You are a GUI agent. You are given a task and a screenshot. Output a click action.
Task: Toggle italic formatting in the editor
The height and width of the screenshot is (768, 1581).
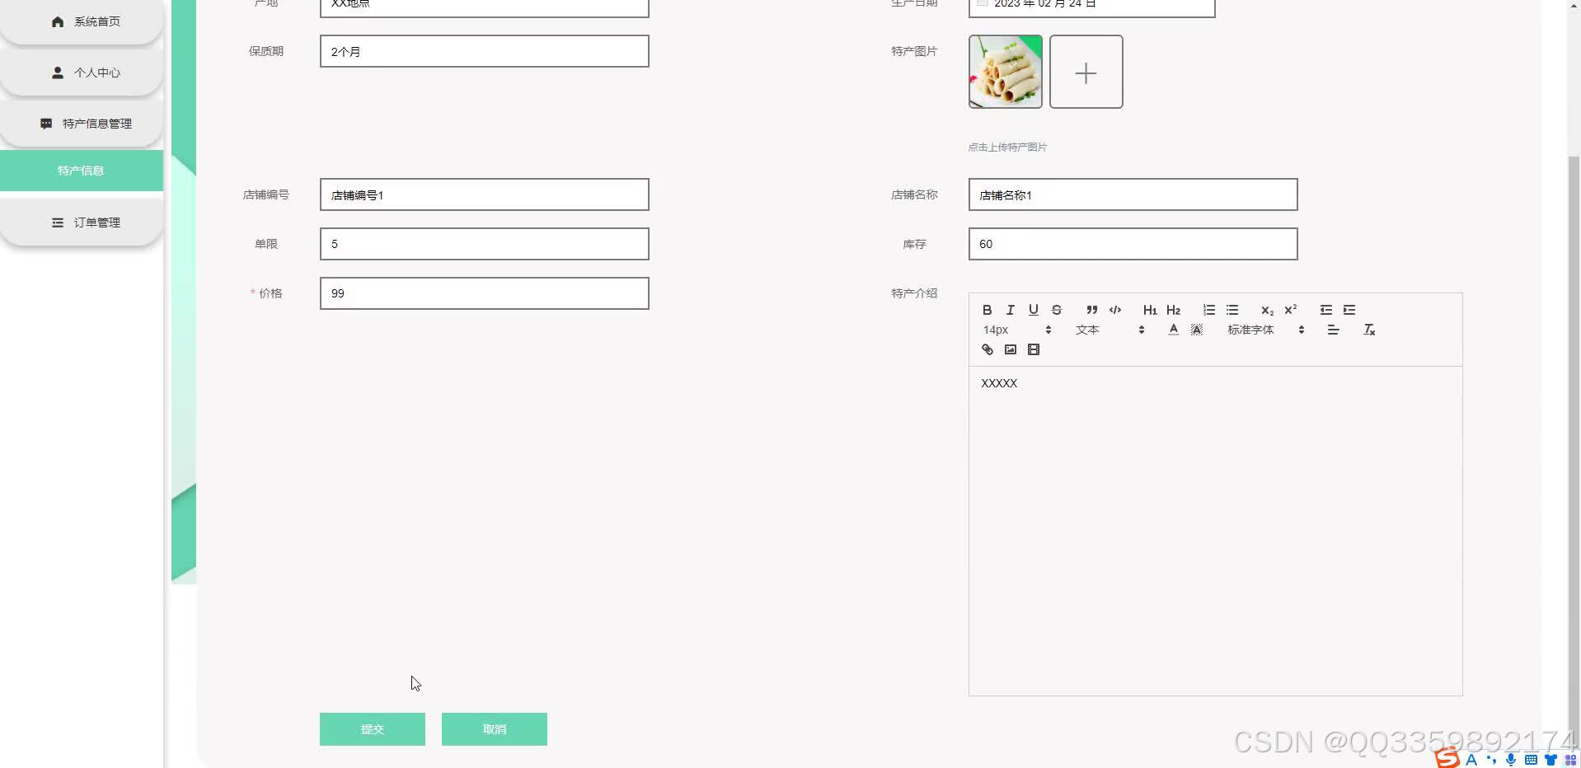(1010, 310)
